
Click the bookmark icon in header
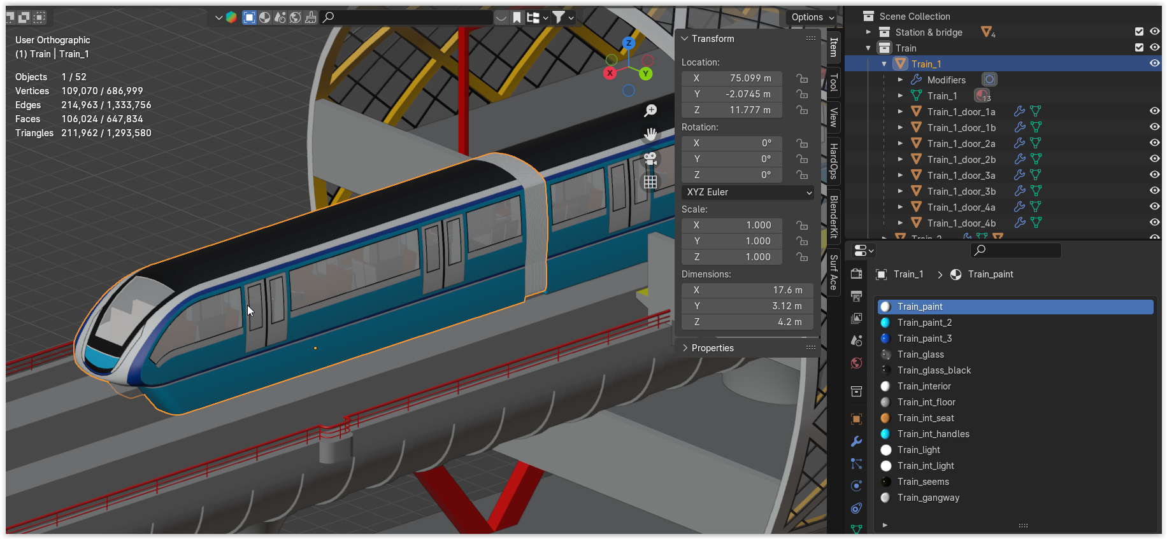(517, 17)
